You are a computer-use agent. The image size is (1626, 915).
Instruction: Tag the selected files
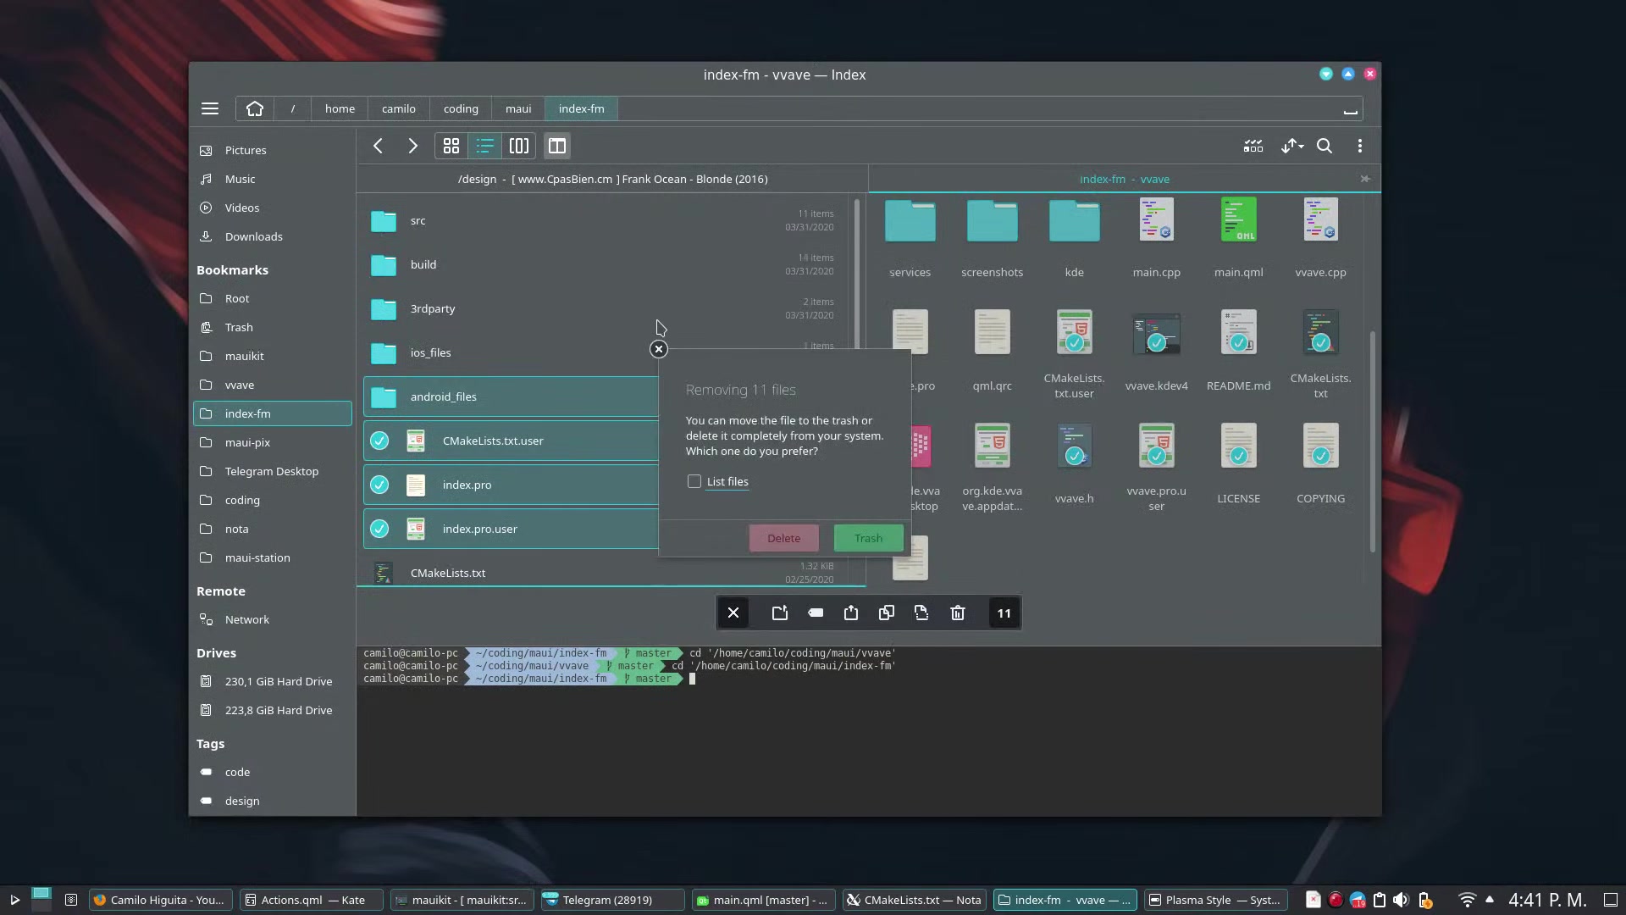pyautogui.click(x=816, y=613)
